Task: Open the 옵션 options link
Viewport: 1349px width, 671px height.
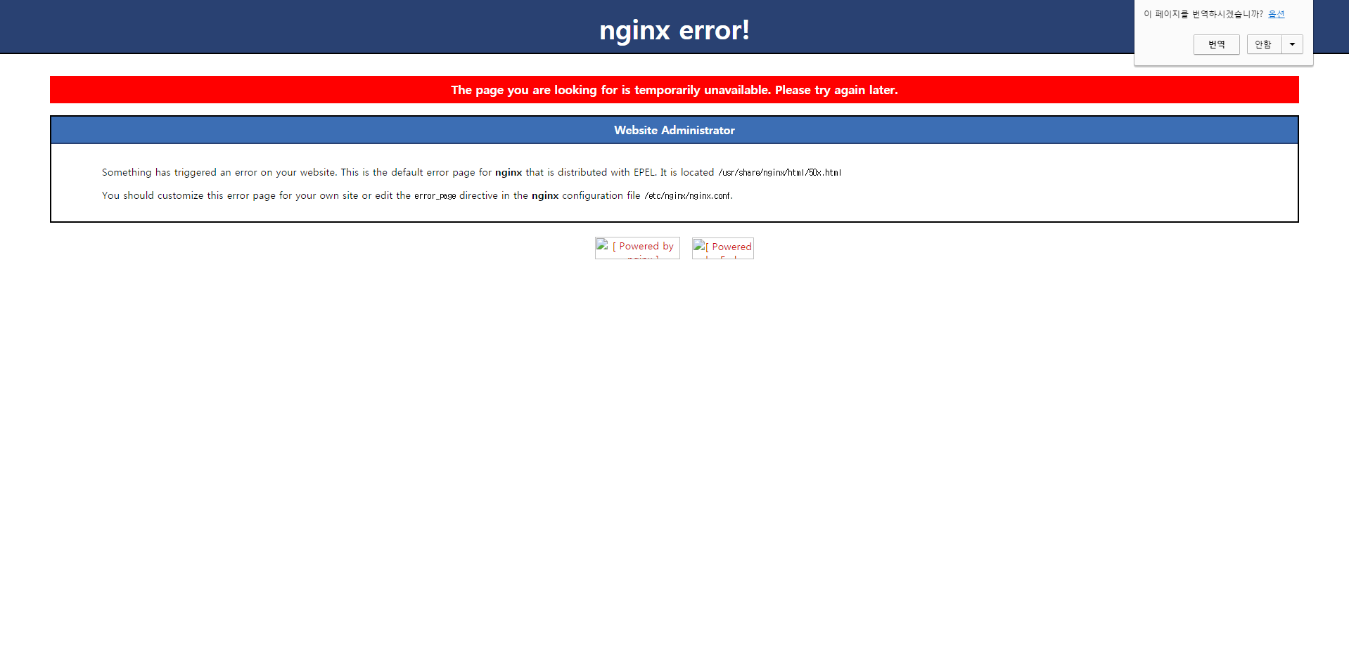Action: point(1276,14)
